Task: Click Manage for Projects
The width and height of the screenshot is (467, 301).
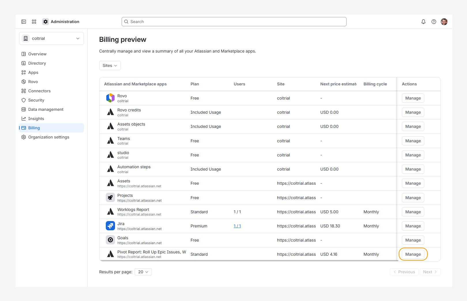Action: click(413, 198)
